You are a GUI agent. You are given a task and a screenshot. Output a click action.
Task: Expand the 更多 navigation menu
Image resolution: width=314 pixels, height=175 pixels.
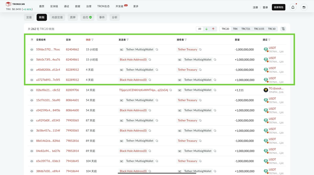point(136,6)
